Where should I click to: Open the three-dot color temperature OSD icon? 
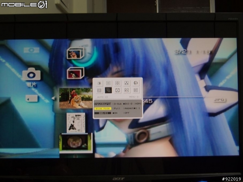coord(126,83)
